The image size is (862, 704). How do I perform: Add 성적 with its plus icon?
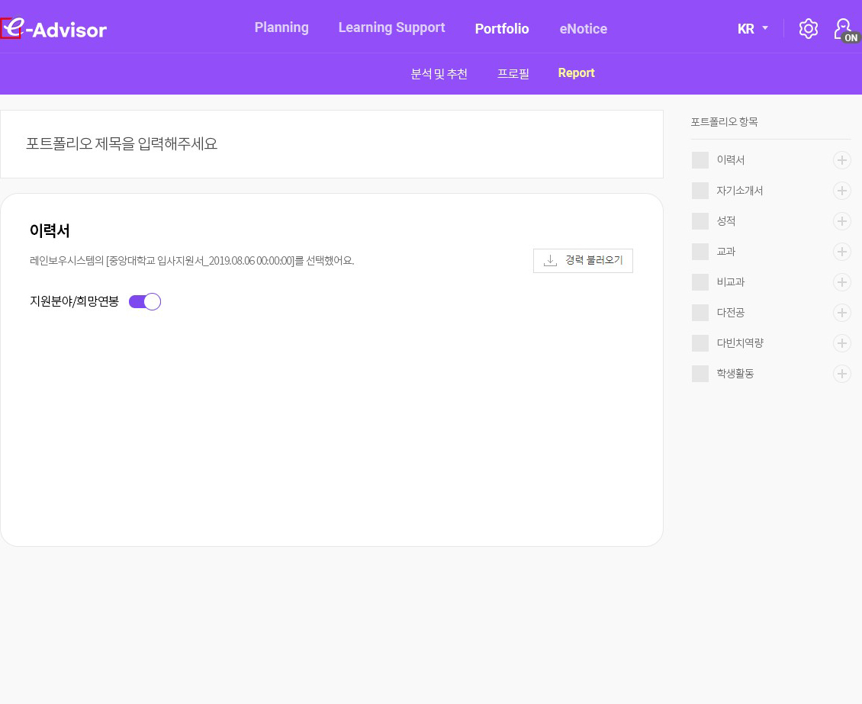pyautogui.click(x=841, y=221)
